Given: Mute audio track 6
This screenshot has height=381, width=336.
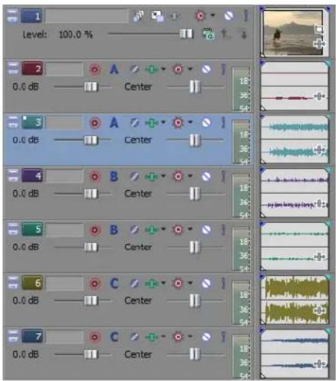Looking at the screenshot, I should pyautogui.click(x=206, y=283).
